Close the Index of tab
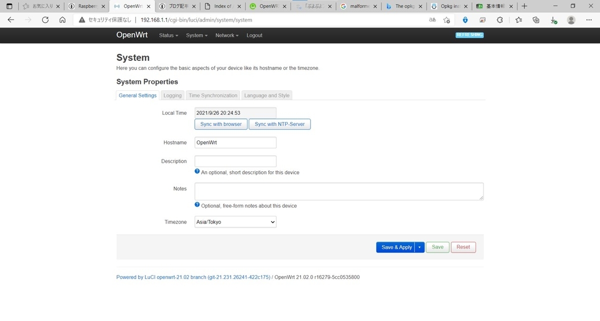 coord(238,6)
